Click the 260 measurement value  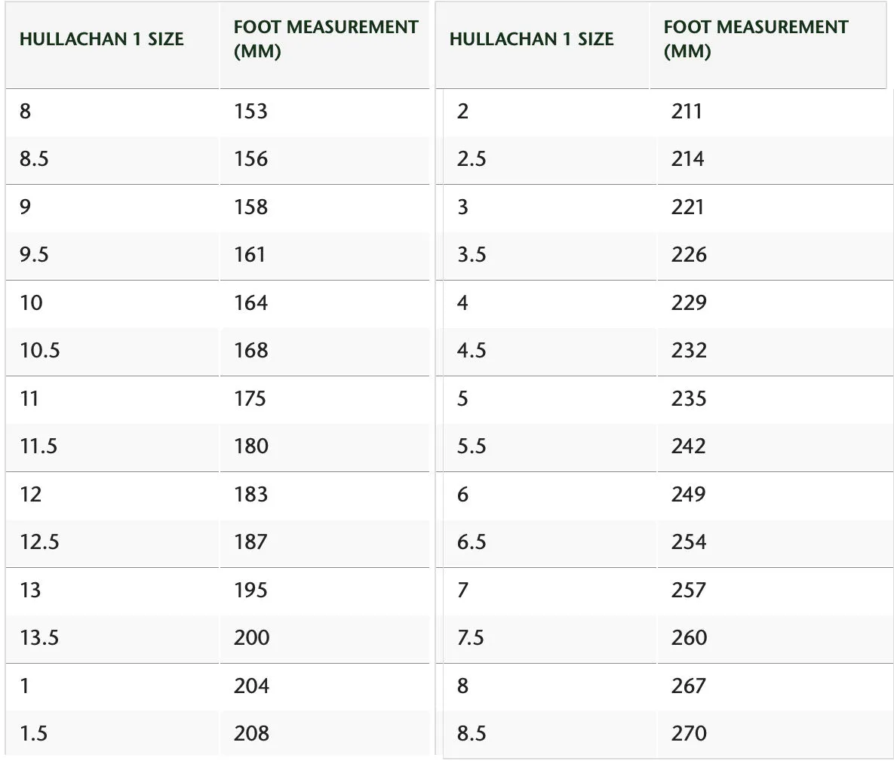(689, 637)
